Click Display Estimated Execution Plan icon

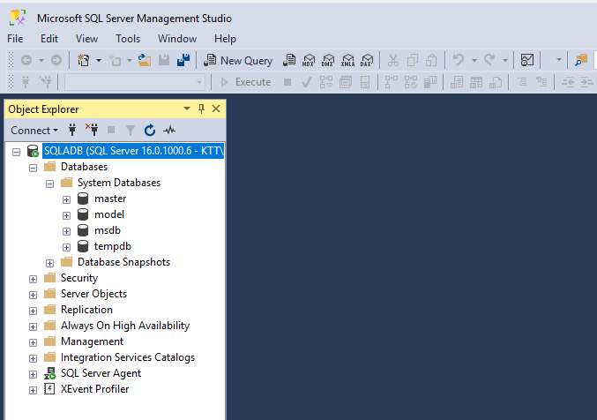(326, 82)
